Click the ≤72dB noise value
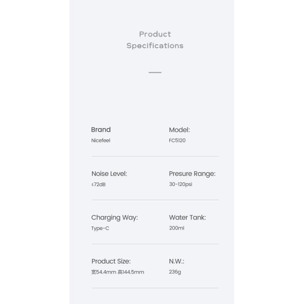 click(x=98, y=184)
